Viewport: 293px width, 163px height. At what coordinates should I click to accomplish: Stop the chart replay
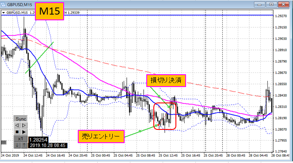pyautogui.click(x=17, y=132)
